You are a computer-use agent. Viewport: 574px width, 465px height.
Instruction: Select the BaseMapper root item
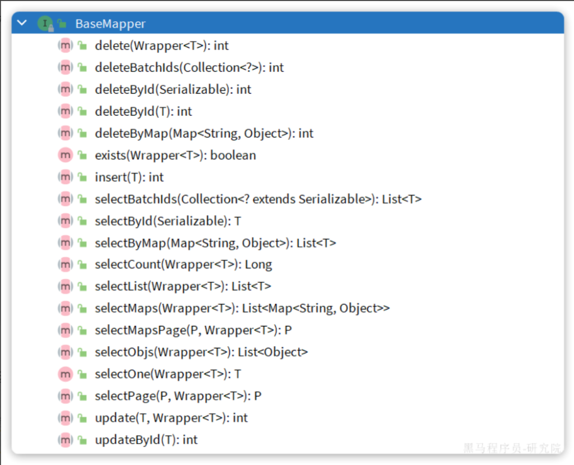click(x=110, y=24)
